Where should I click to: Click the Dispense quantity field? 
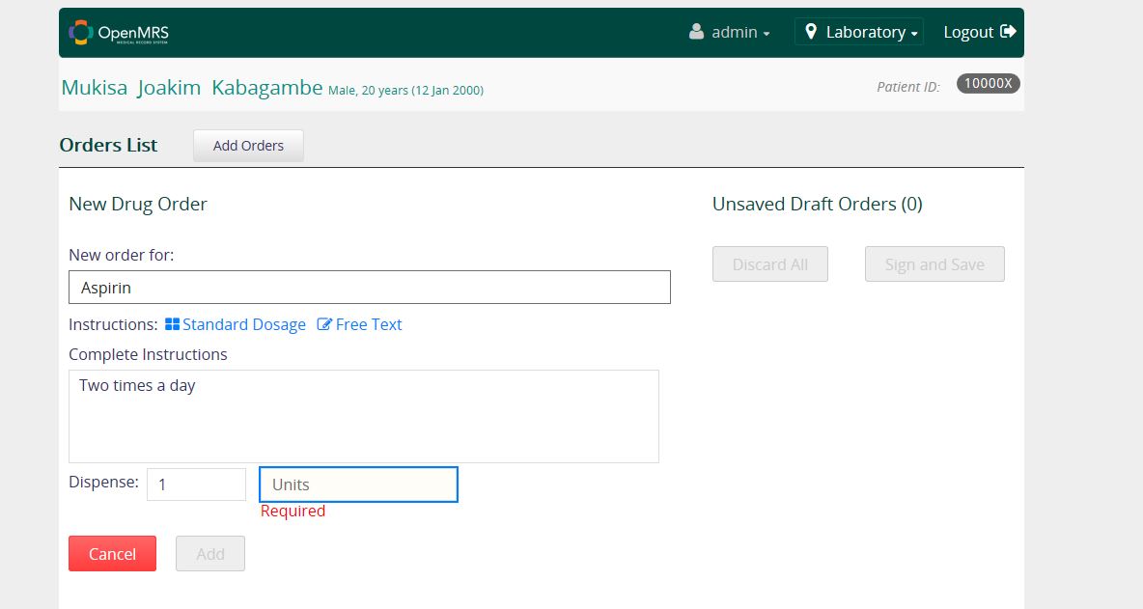196,484
